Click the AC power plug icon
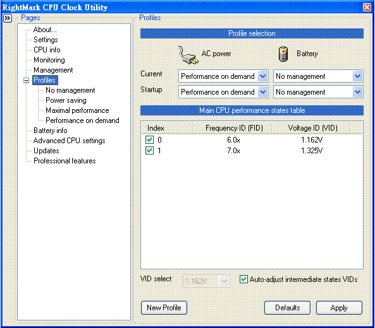Viewport: 375px width, 328px height. pyautogui.click(x=188, y=55)
